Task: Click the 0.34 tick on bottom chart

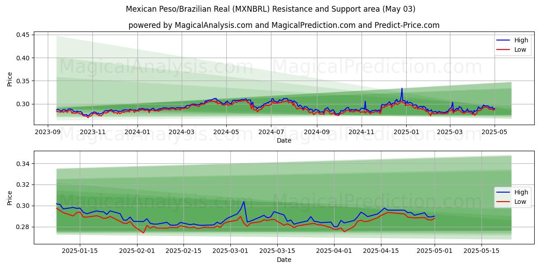Action: pyautogui.click(x=23, y=164)
